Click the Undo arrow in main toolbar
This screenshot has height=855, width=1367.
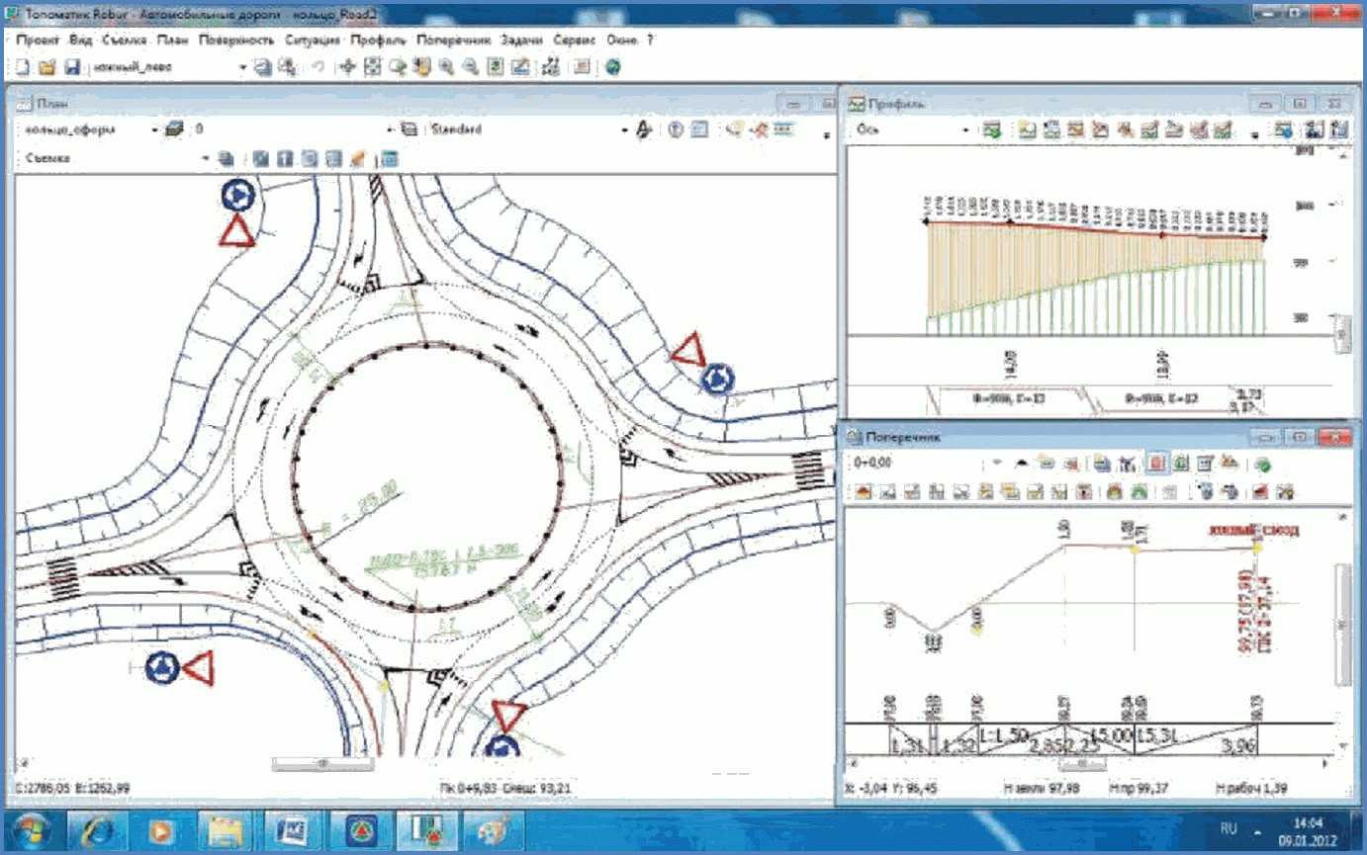coord(318,67)
